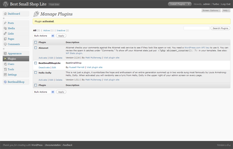Delete the Akismet plugin
Image resolution: width=233 pixels, height=149 pixels.
[59, 58]
